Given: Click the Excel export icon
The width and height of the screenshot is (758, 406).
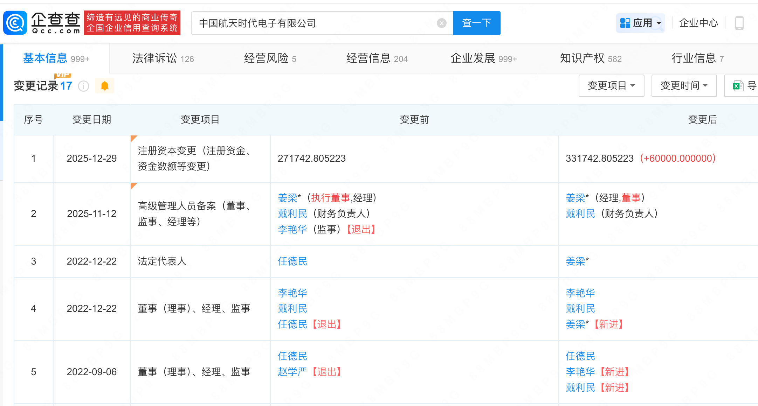Looking at the screenshot, I should click(738, 86).
